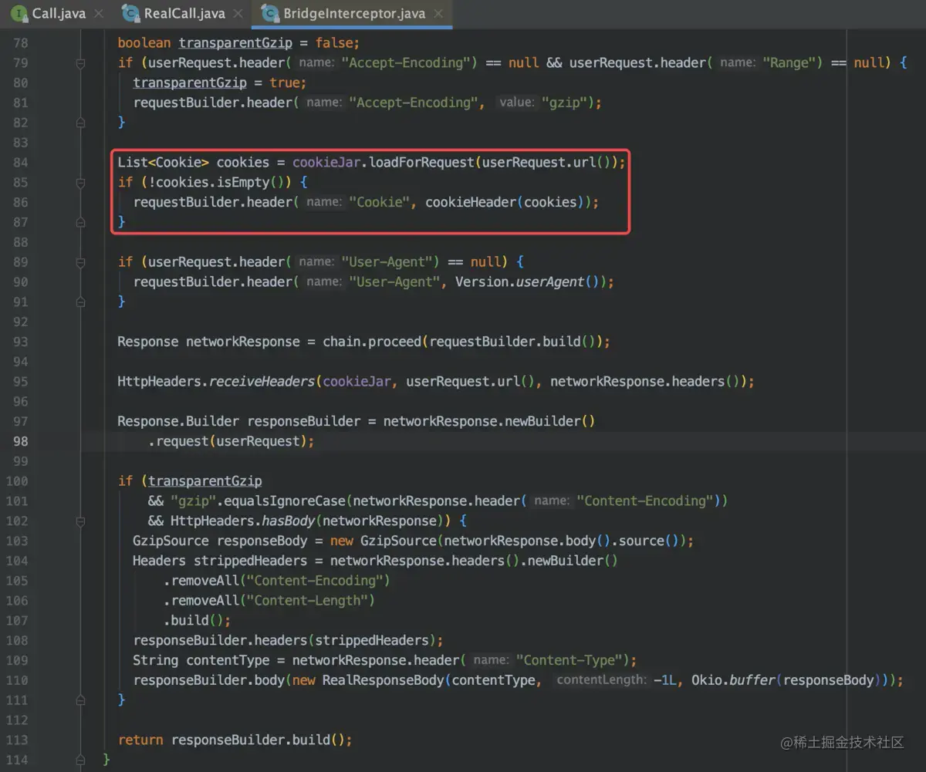Click the fold marker at line 102

[80, 521]
